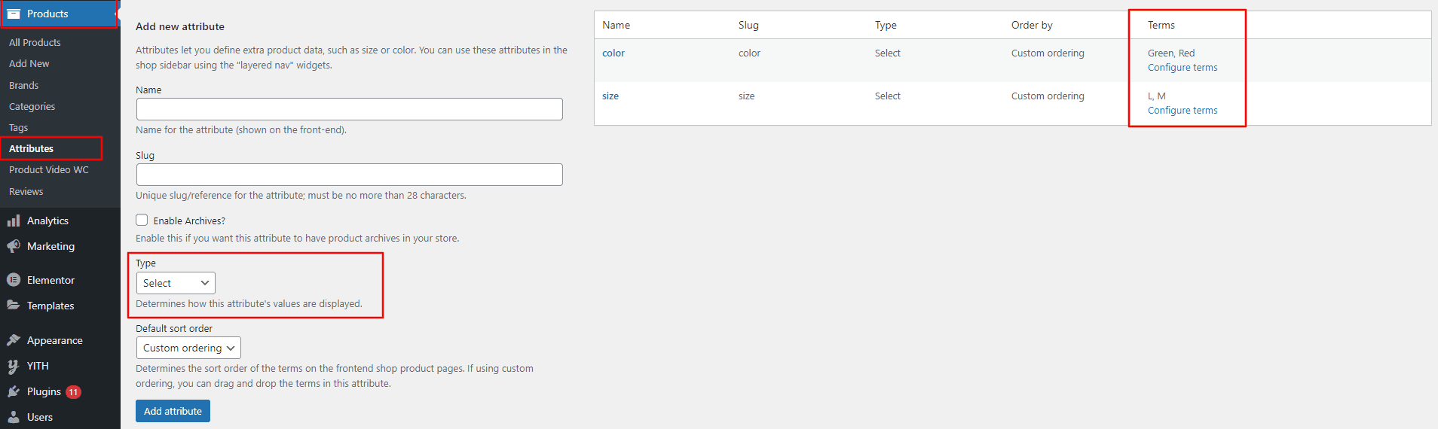Click the 'Green, Red' terms text
The image size is (1438, 429).
(1171, 53)
